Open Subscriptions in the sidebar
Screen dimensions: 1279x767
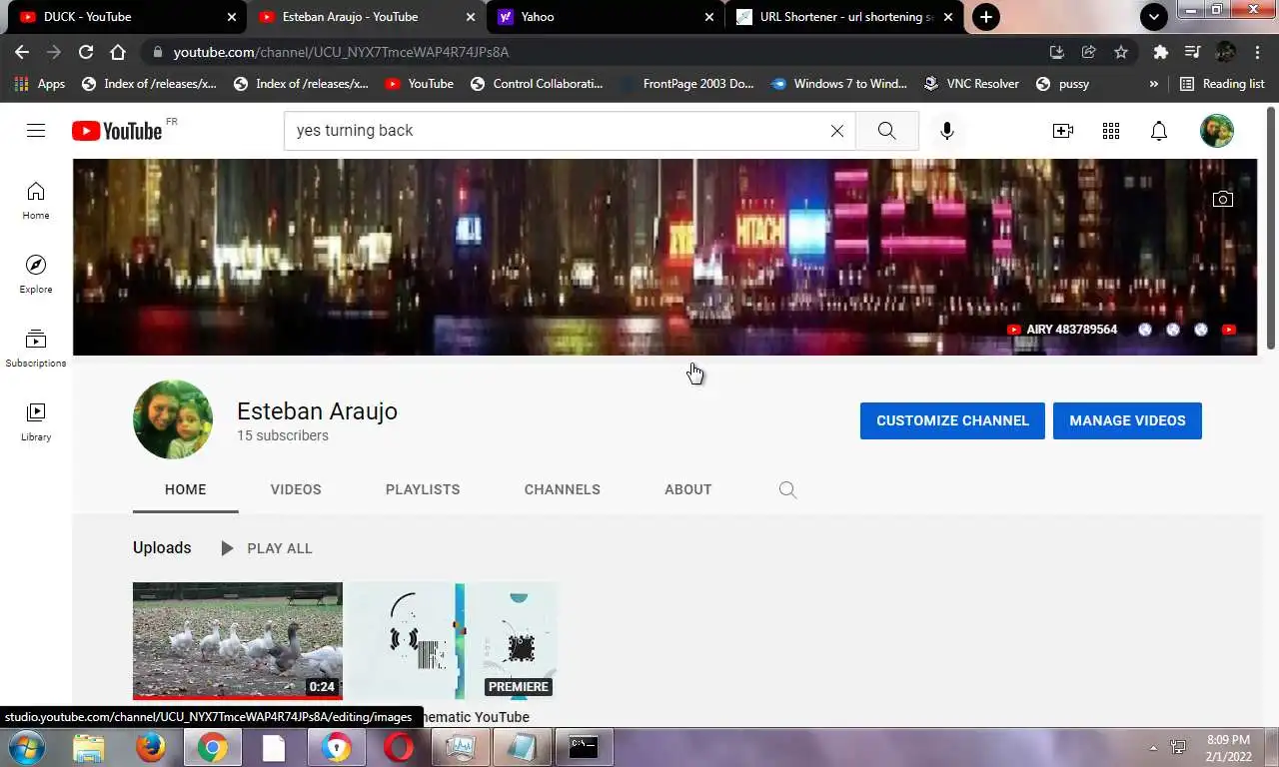pyautogui.click(x=36, y=348)
